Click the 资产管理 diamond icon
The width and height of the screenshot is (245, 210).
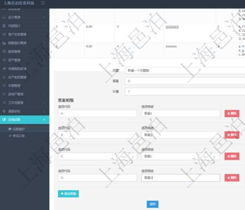[4, 60]
